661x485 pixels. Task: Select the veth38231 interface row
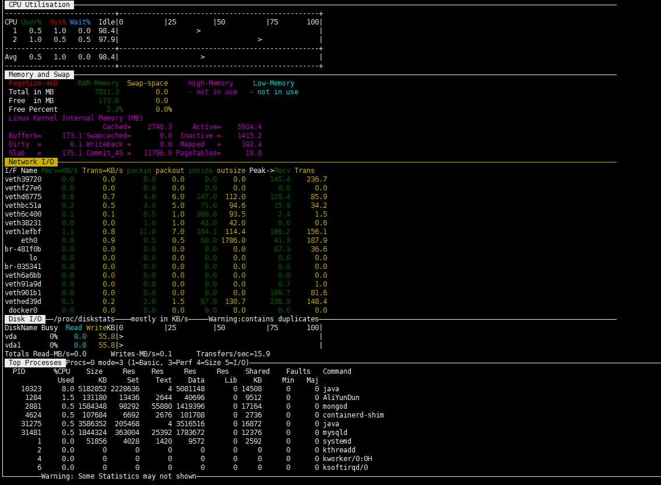pos(166,223)
